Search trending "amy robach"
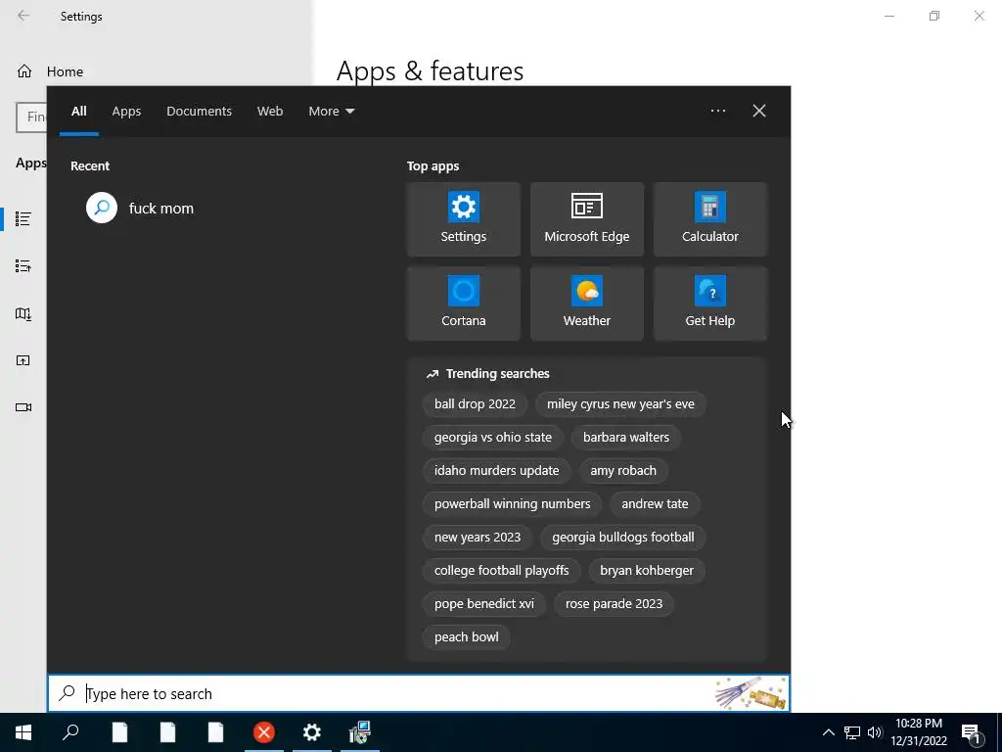Viewport: 1002px width, 752px height. pos(623,471)
